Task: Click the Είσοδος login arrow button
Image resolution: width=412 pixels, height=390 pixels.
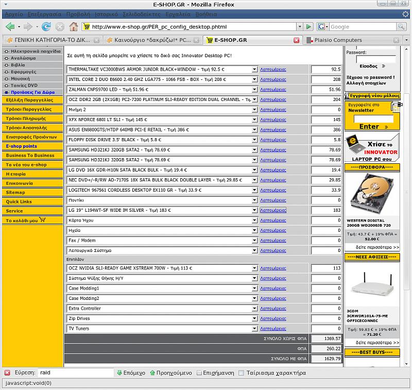Action: click(x=372, y=66)
